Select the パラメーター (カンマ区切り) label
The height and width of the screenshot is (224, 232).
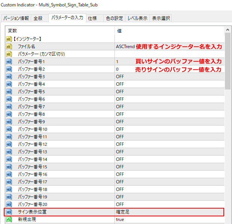pyautogui.click(x=41, y=54)
